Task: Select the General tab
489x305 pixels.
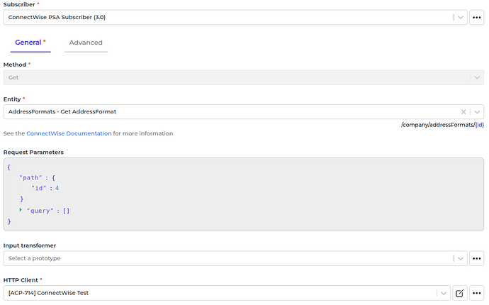Action: (x=28, y=43)
